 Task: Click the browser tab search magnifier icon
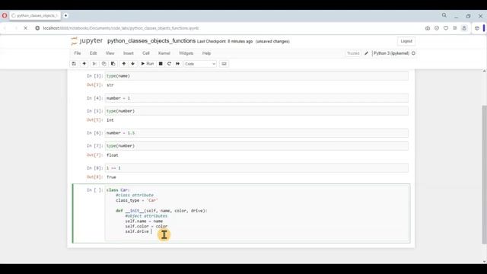click(x=444, y=15)
